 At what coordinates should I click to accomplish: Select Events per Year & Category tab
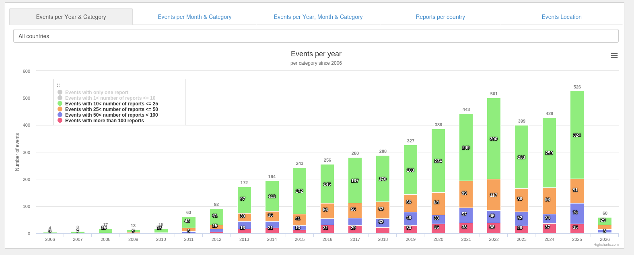click(x=71, y=17)
